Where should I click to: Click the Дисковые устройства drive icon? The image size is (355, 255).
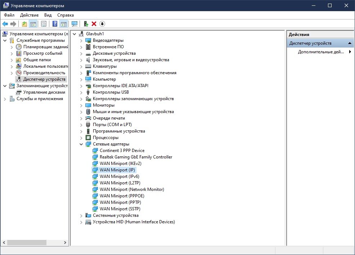(88, 54)
